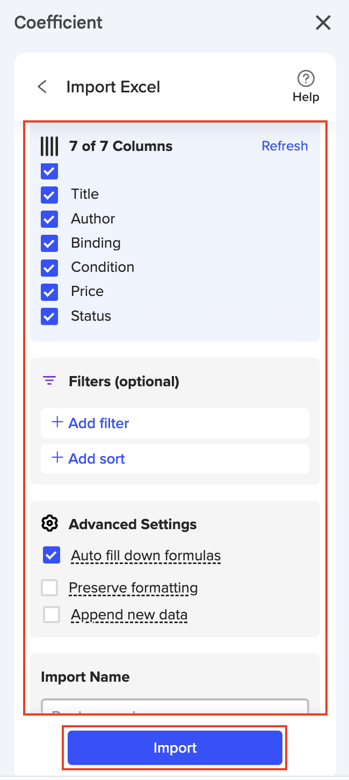Turn off Auto fill down formulas
Screen dimensions: 349x780
52,555
